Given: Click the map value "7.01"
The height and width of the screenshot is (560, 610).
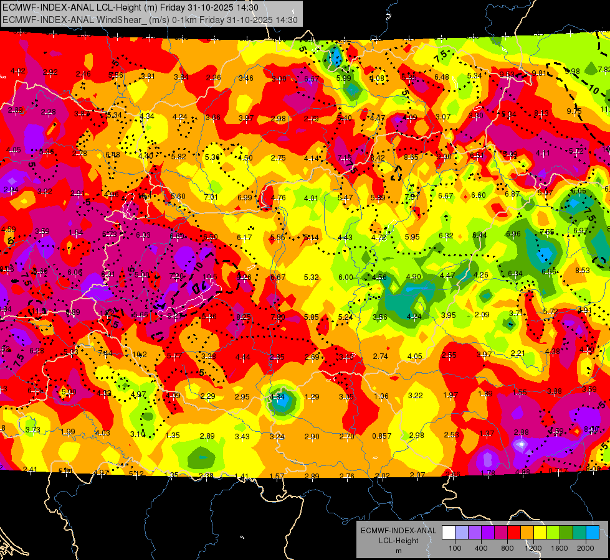Looking at the screenshot, I should coord(211,197).
